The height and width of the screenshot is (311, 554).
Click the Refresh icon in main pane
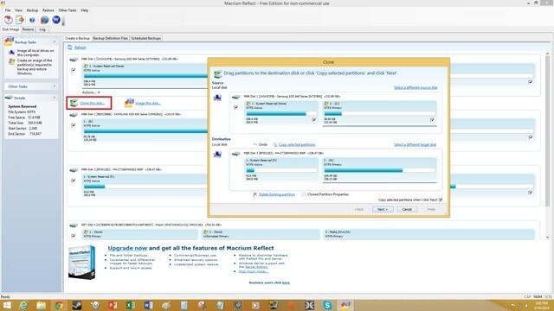coord(70,48)
